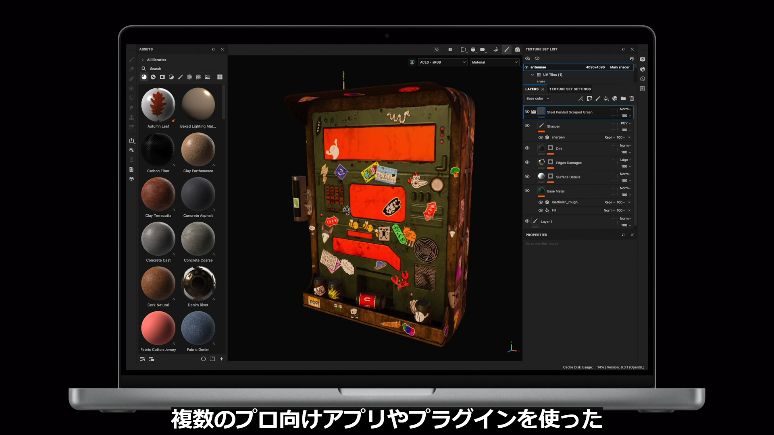Switch assets to grid view icon
This screenshot has height=435, width=774.
tap(220, 77)
